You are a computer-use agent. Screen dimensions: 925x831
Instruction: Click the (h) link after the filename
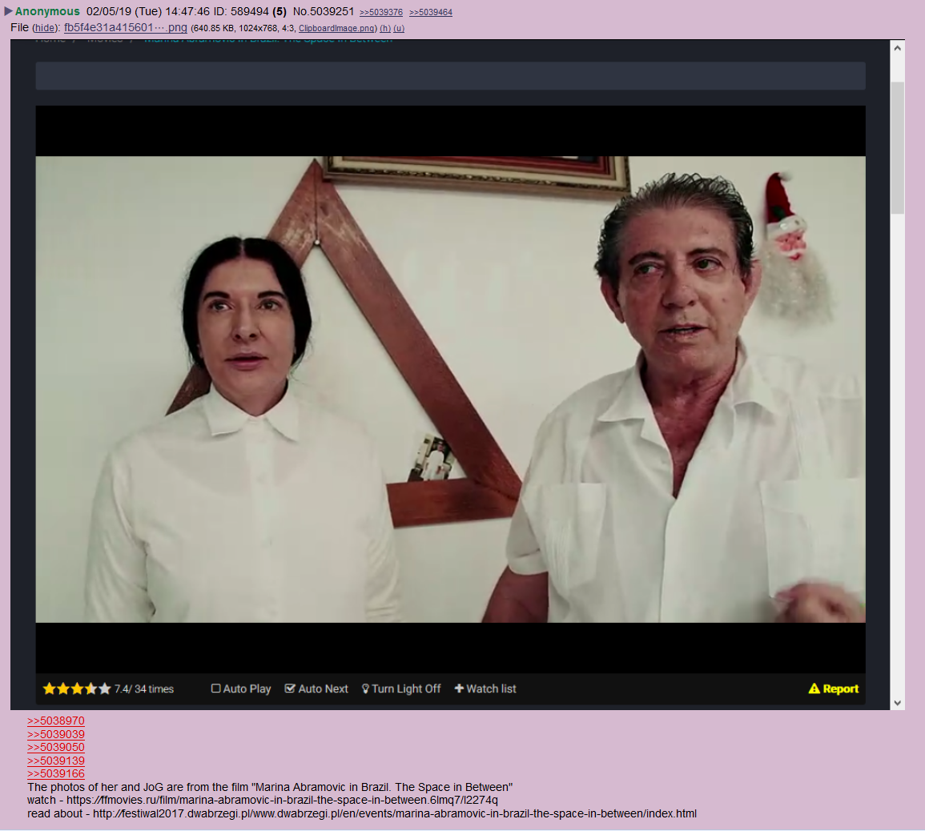385,28
